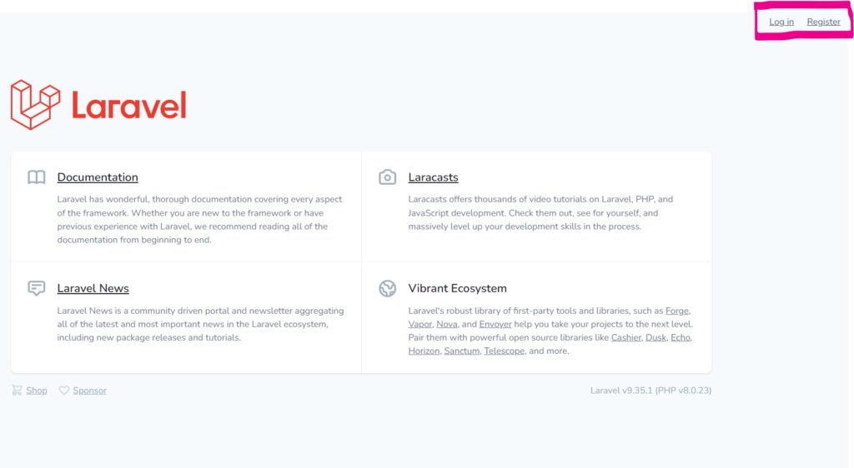Click the Laravel News chat bubble icon
The image size is (854, 468).
pos(36,288)
